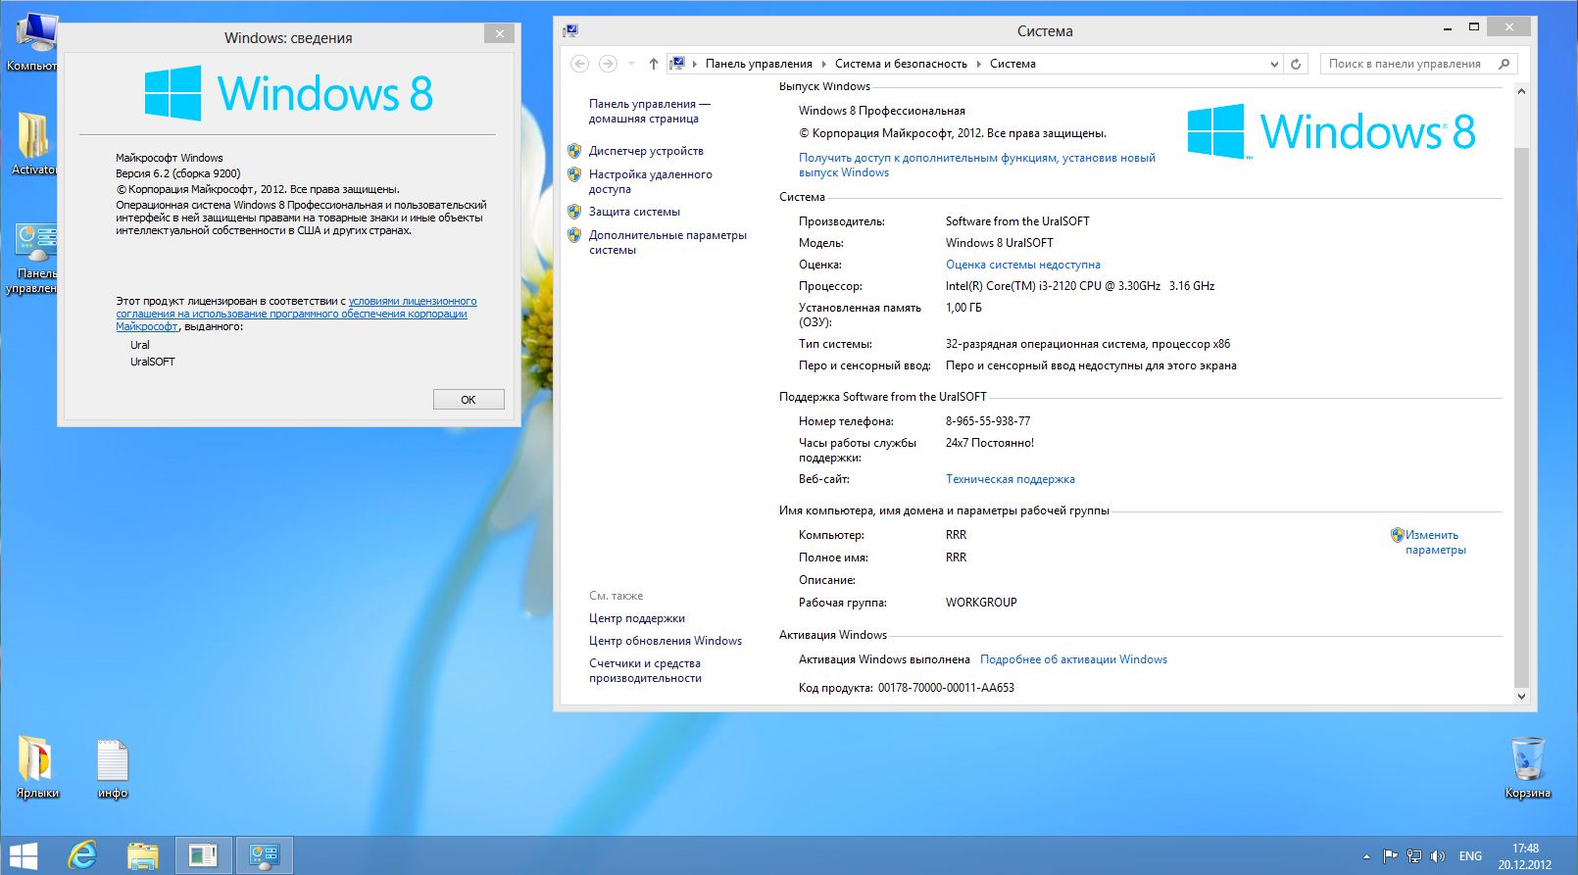Select Computer desktop icon

[32, 41]
